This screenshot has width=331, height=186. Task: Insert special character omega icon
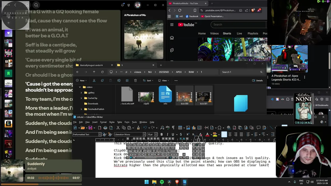click(220, 128)
